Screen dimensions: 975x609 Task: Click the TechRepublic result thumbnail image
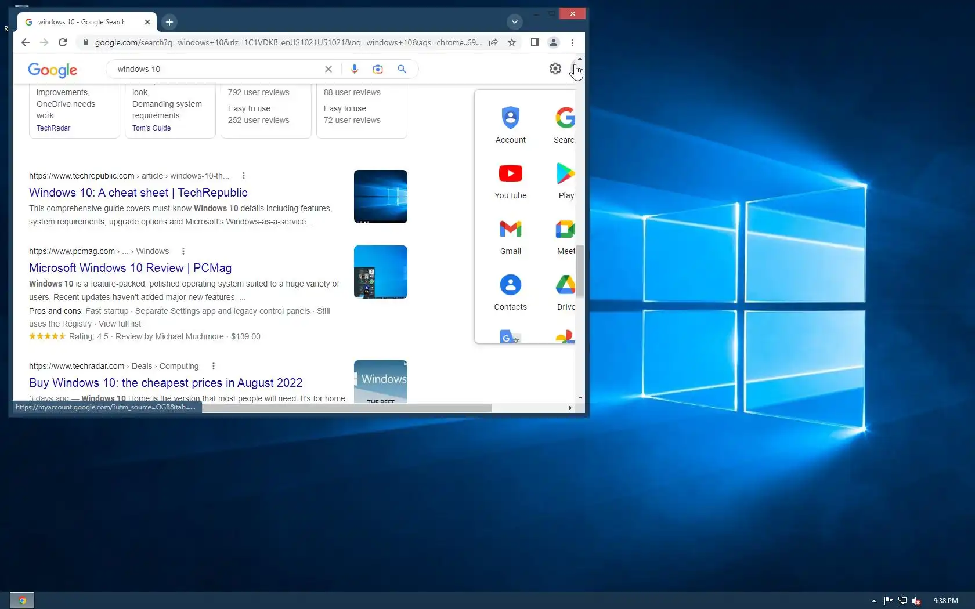(x=381, y=197)
